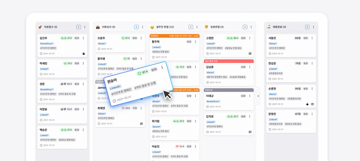Image resolution: width=360 pixels, height=161 pixels.
Task: Click the orange 면접예정 banner above 황주혁
Action: coord(175,36)
